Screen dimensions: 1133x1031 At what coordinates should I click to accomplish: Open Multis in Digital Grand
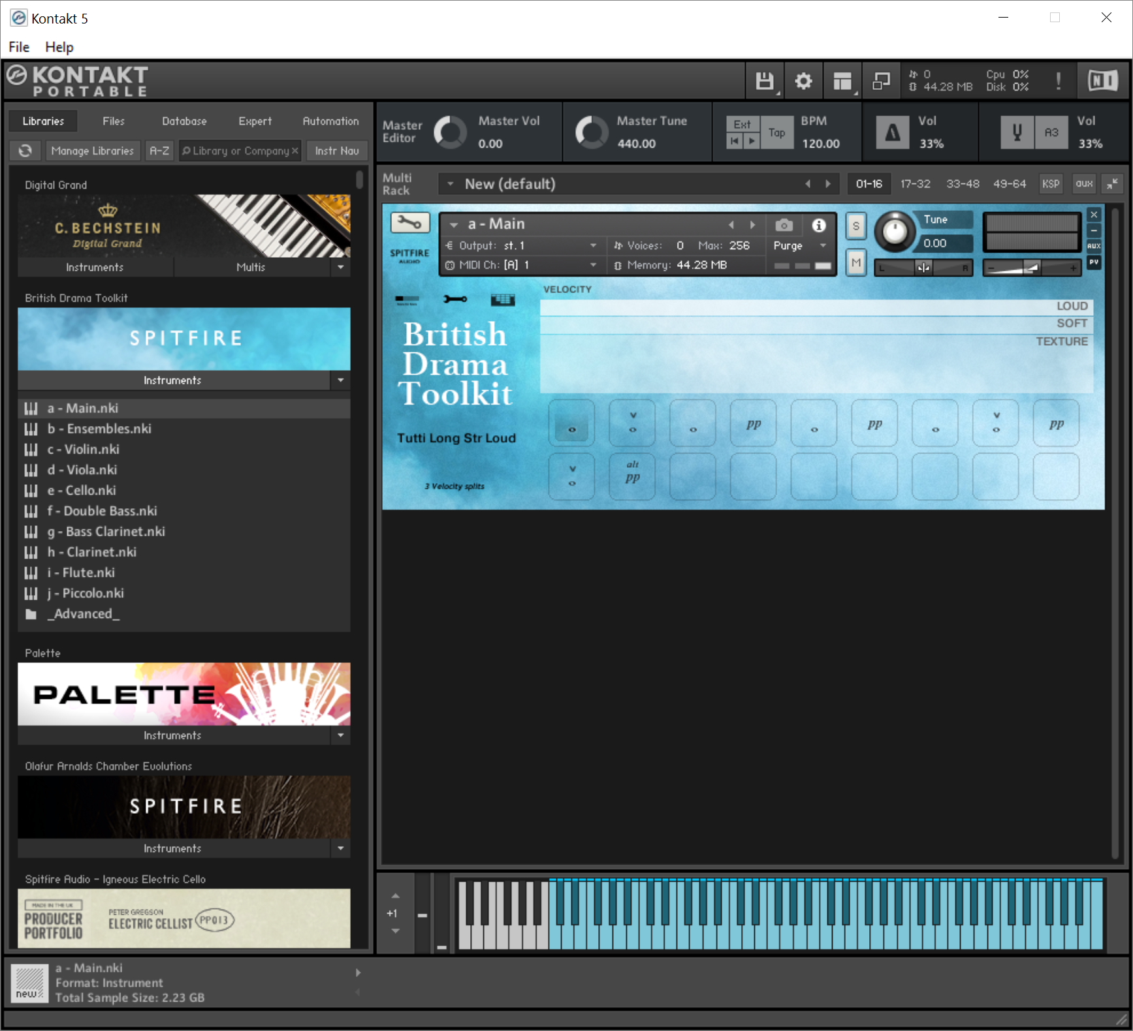(x=251, y=268)
